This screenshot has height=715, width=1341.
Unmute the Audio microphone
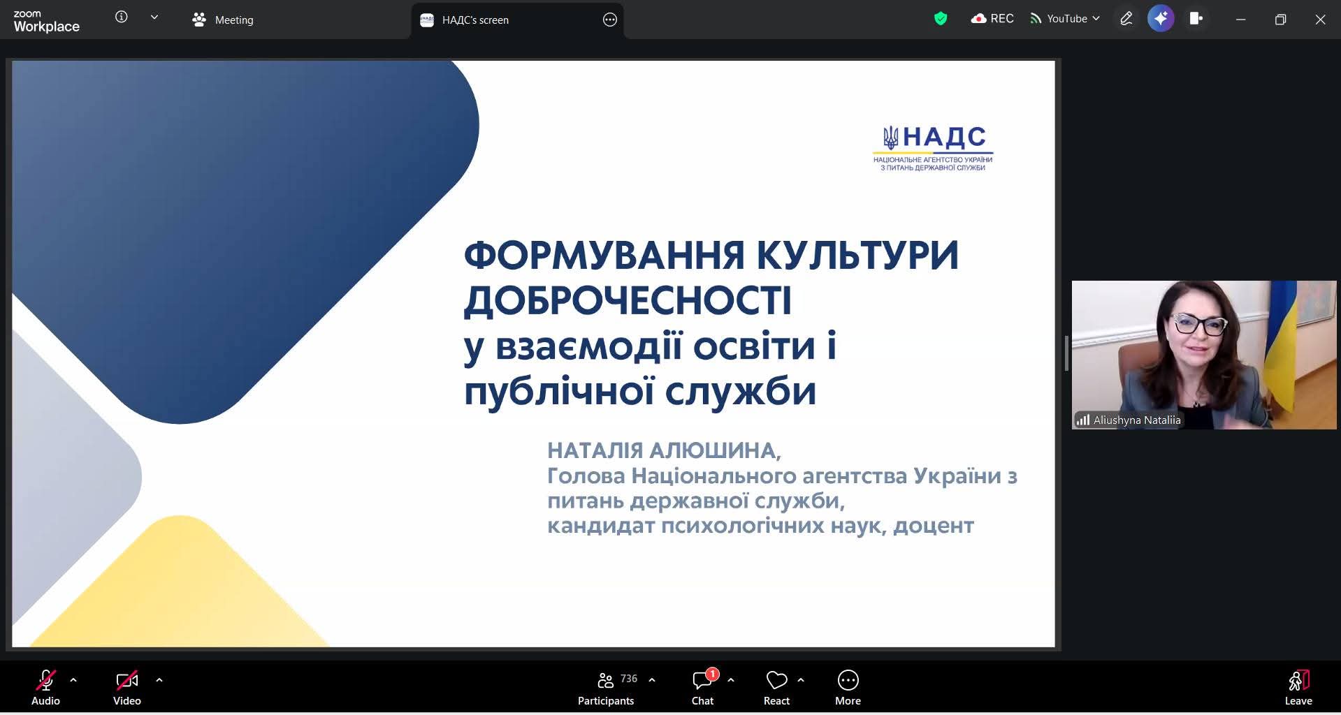click(46, 687)
